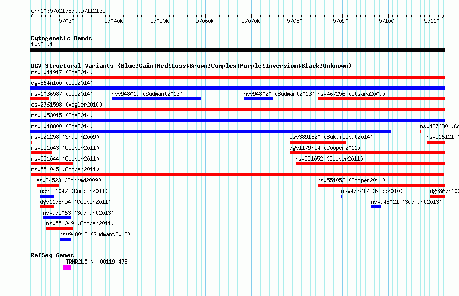
Task: Select the red bar under esv24523
Action: coord(48,185)
